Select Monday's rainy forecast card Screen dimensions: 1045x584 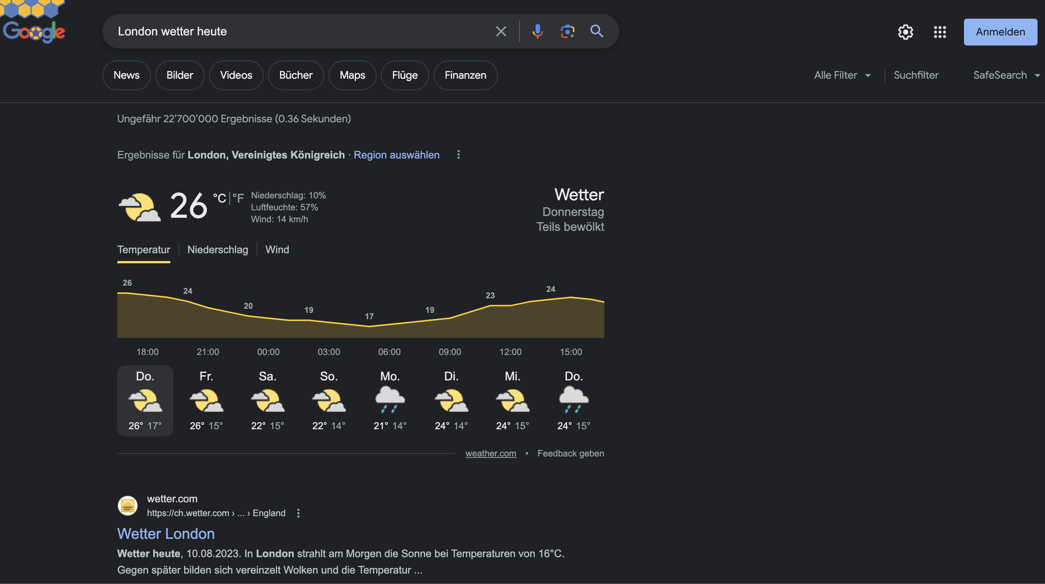click(x=390, y=401)
